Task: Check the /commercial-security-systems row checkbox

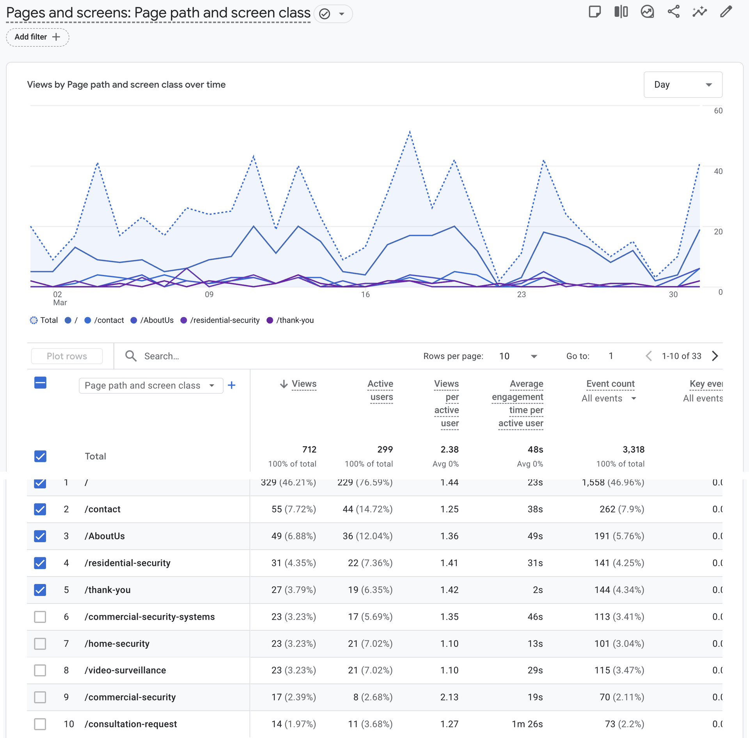Action: point(40,617)
